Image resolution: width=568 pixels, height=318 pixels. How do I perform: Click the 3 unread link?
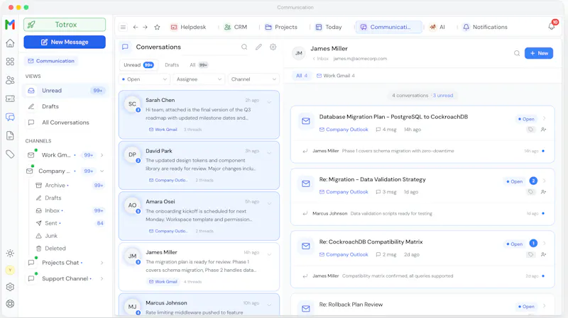tap(442, 96)
